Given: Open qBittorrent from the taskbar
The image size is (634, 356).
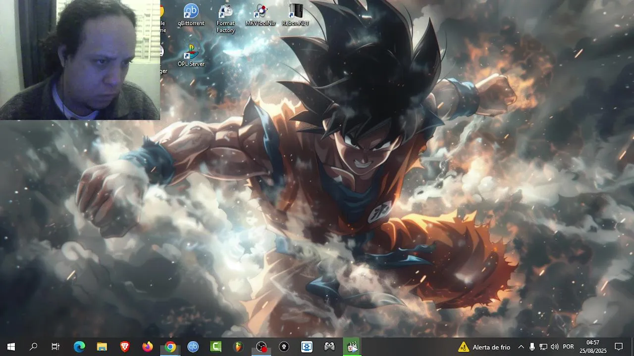Looking at the screenshot, I should [x=193, y=347].
